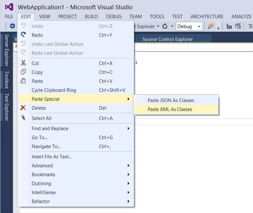Click the Paste clipboard icon
253x213 pixels.
click(x=23, y=81)
